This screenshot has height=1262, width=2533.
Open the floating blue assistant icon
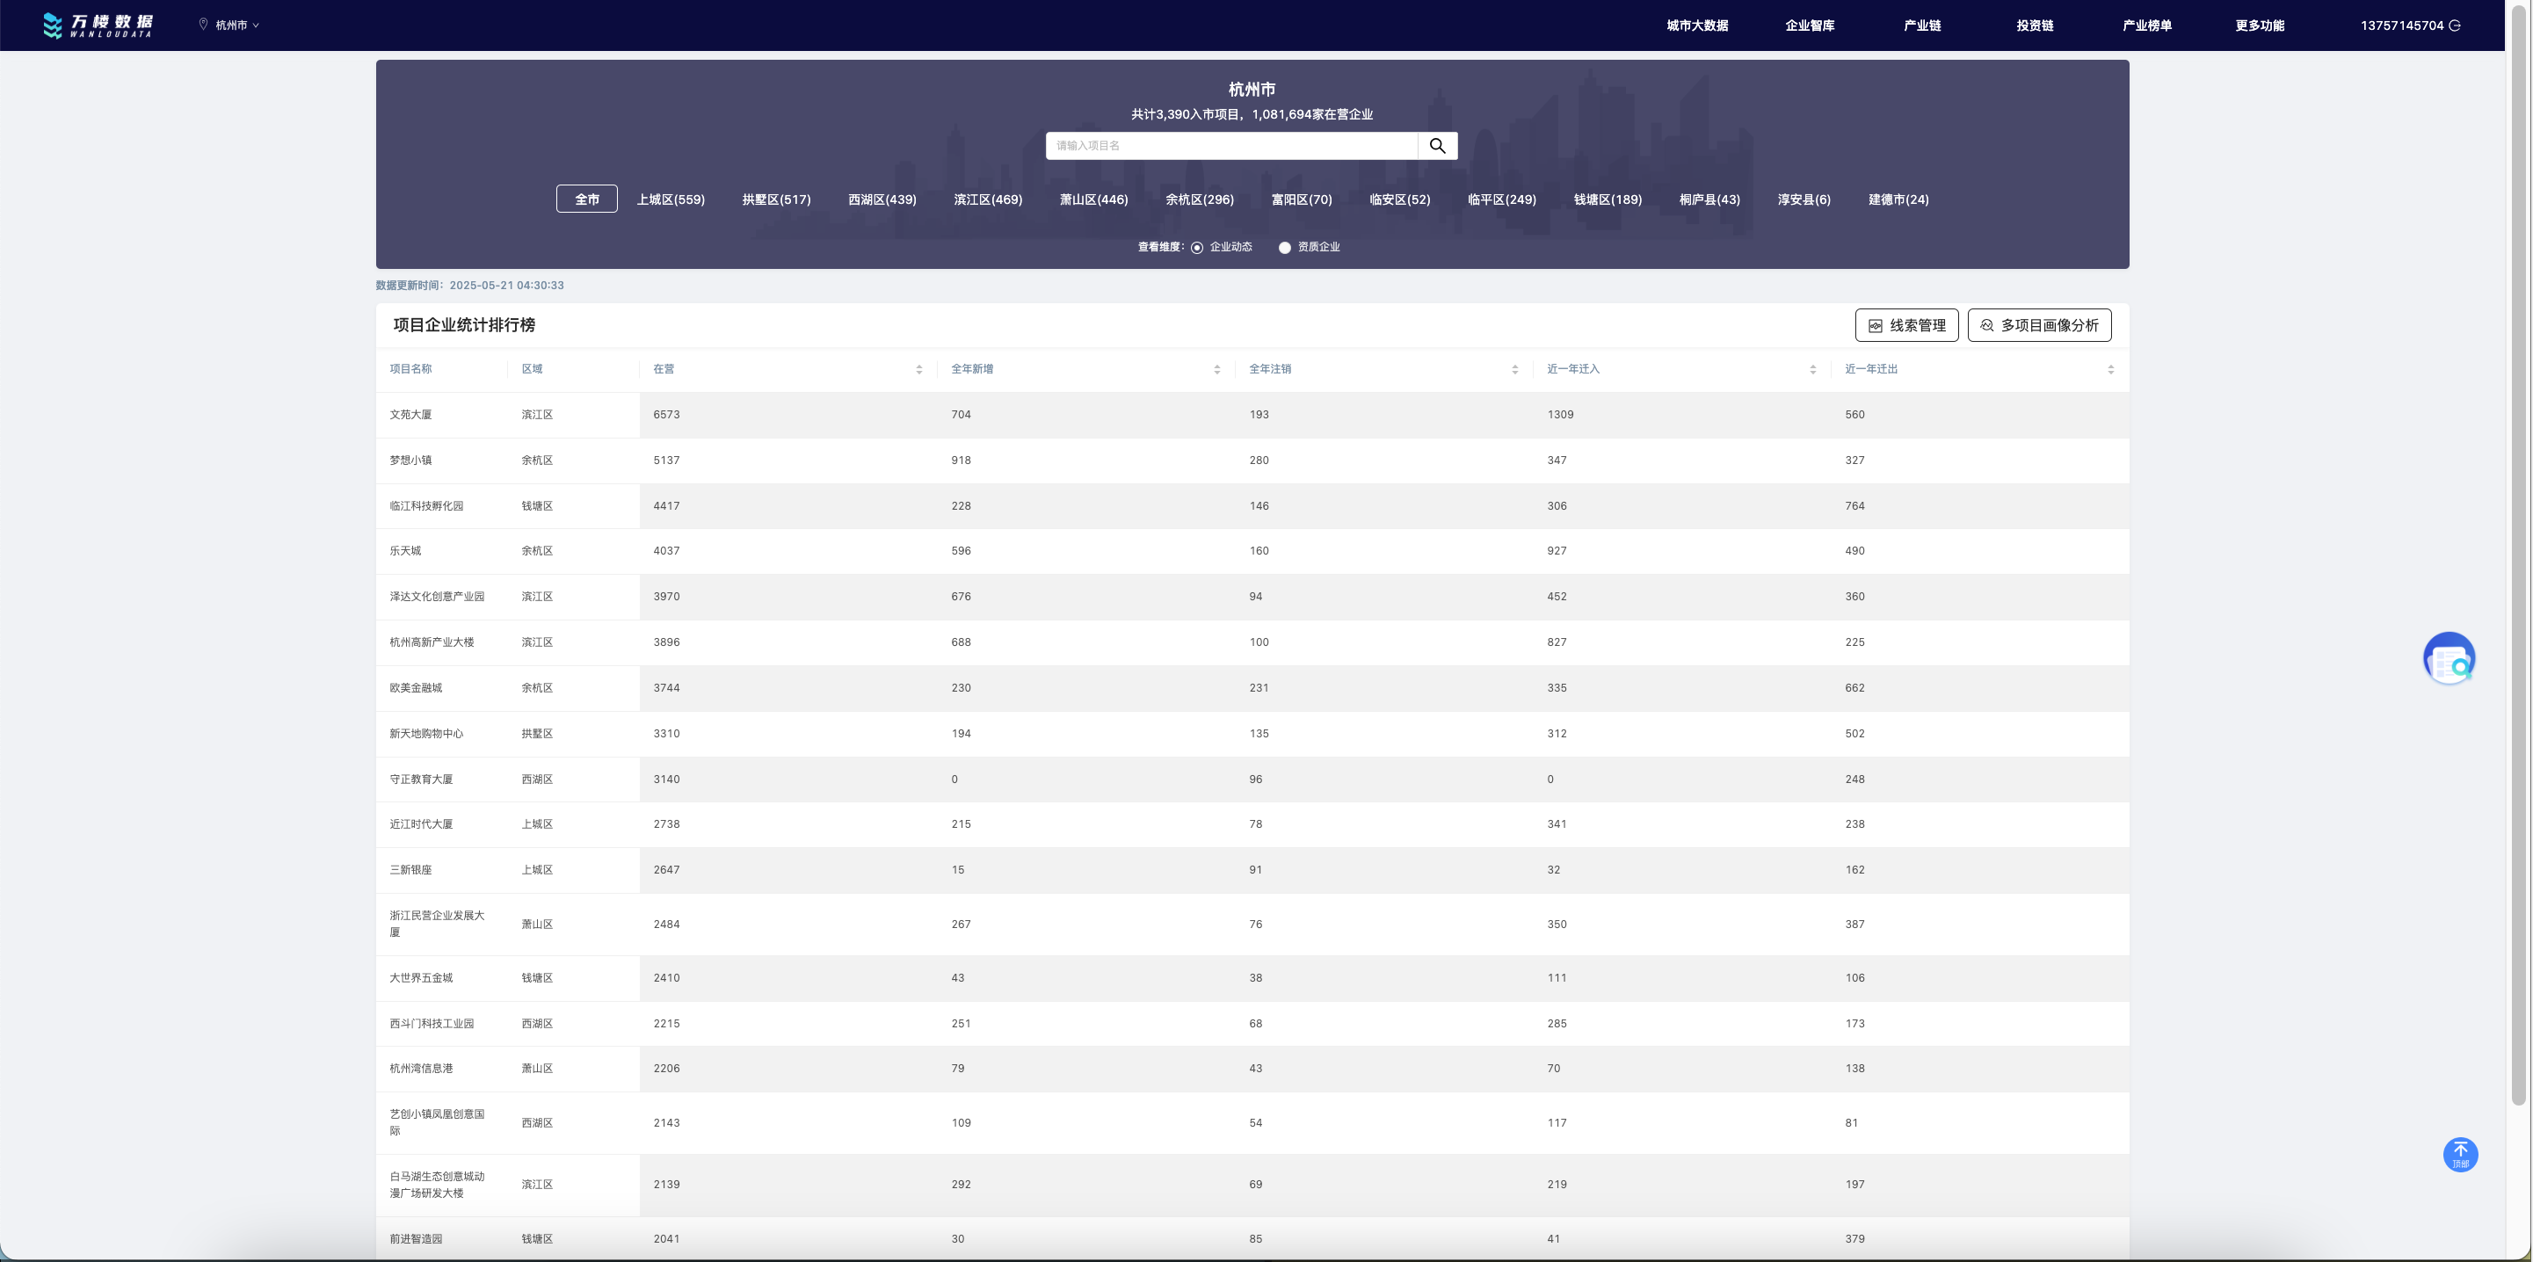click(x=2449, y=658)
